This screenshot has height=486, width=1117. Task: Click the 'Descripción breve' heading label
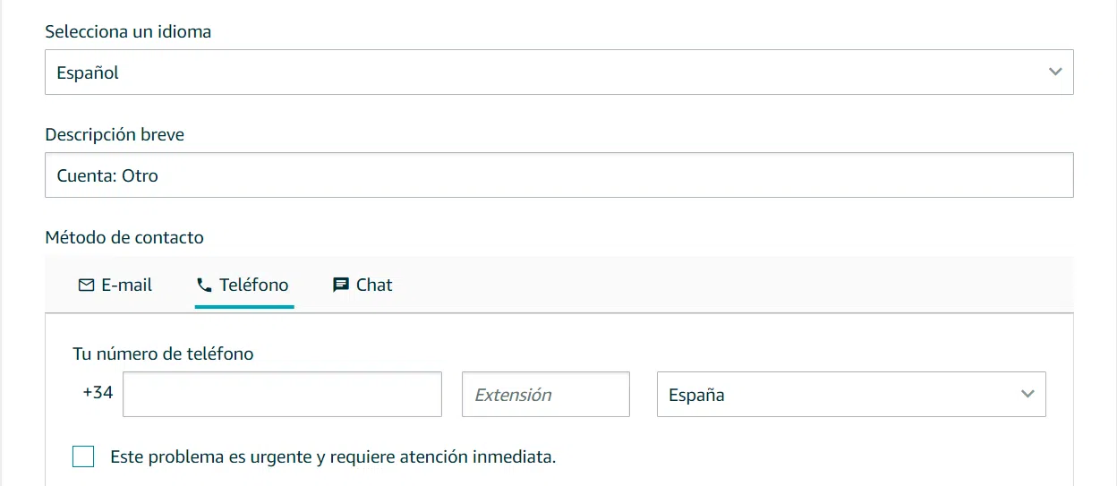click(115, 135)
